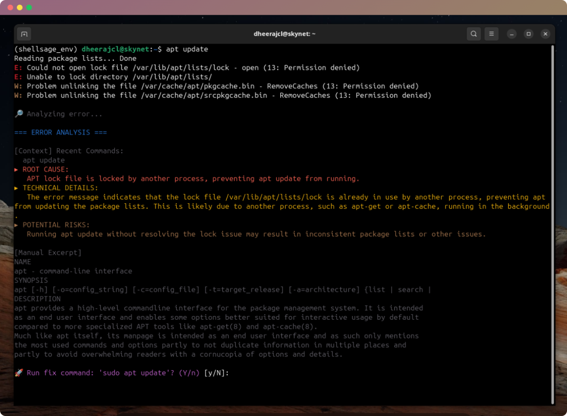Click 'Running apt update without resolving' line
Screen dimensions: 567x416
[x=256, y=234]
